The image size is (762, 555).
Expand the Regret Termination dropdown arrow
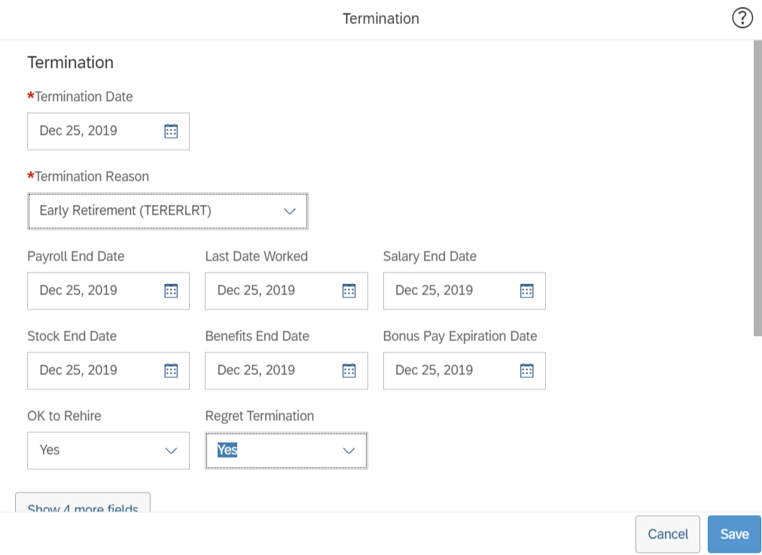[349, 450]
